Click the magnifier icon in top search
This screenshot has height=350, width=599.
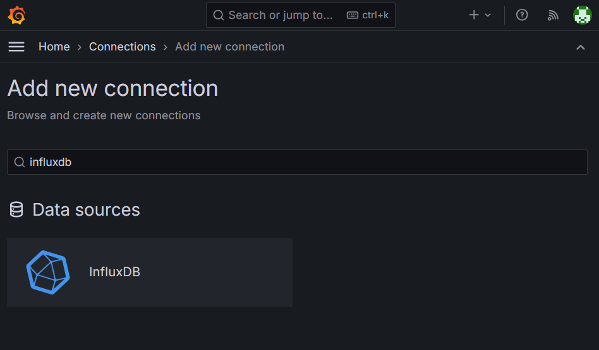[219, 15]
